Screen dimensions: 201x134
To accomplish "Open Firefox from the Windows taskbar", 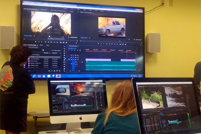I will pyautogui.click(x=39, y=76).
